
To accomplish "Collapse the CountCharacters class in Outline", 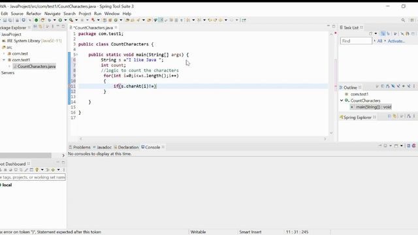I will click(342, 101).
